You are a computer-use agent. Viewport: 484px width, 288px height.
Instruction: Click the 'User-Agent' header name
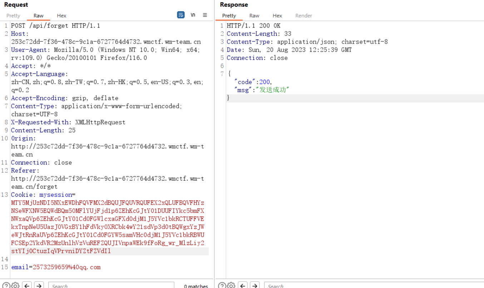click(29, 50)
